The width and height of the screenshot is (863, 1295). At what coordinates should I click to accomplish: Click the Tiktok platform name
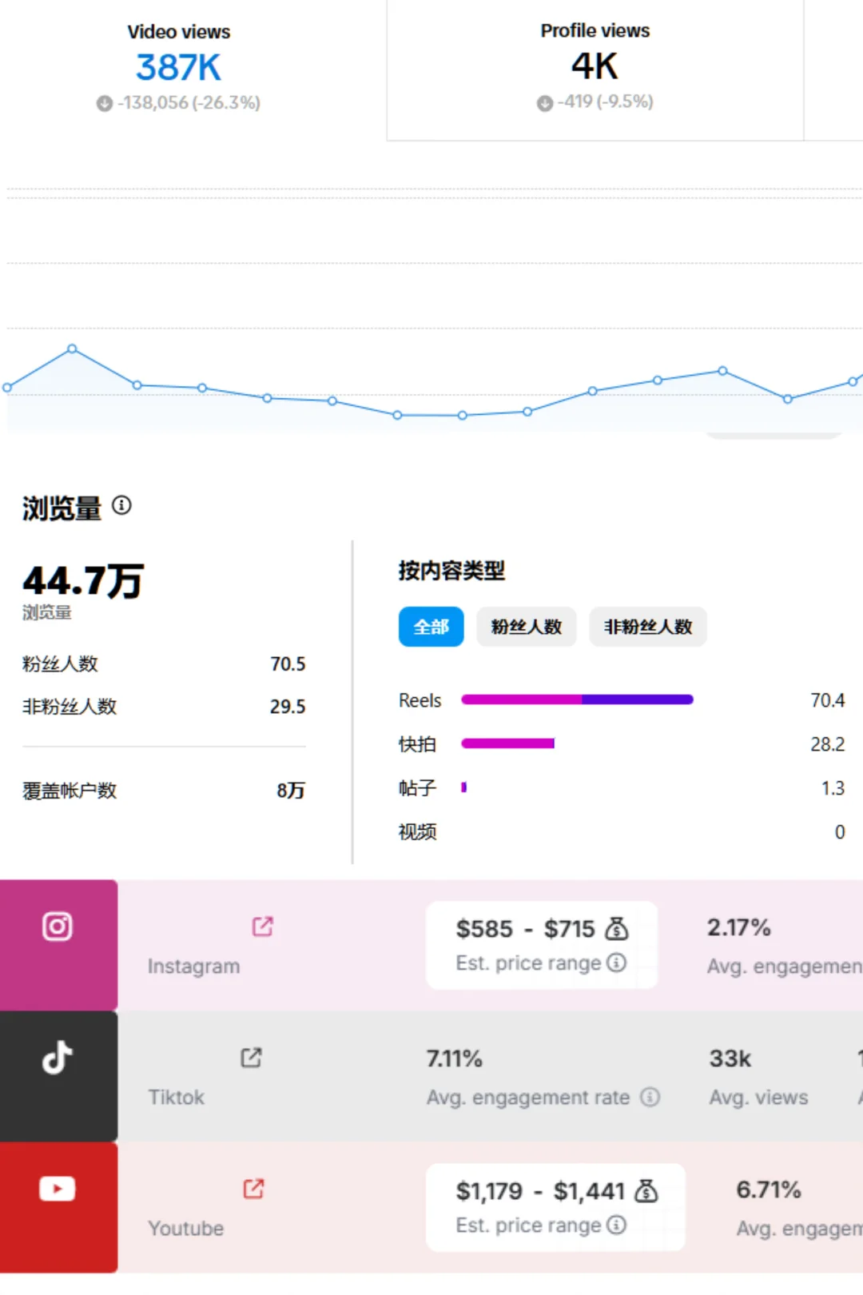[176, 1097]
